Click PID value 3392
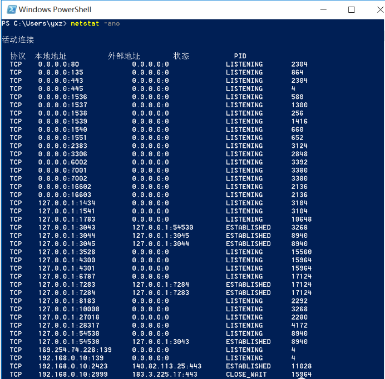This screenshot has width=385, height=379. tap(299, 162)
